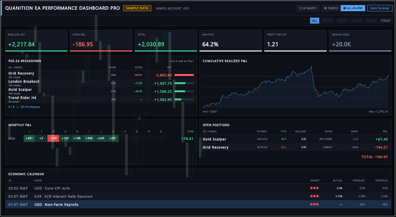Click the SAMPLE ACCOUNT USD label

click(x=172, y=8)
